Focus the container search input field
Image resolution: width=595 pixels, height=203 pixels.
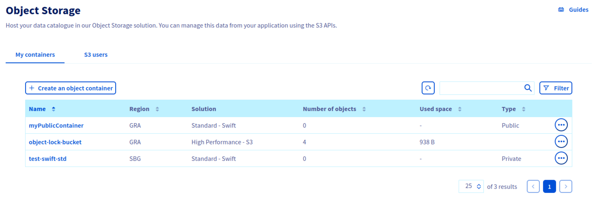click(x=480, y=88)
